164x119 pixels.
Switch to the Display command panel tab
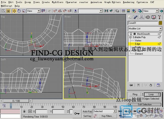coord(154,17)
